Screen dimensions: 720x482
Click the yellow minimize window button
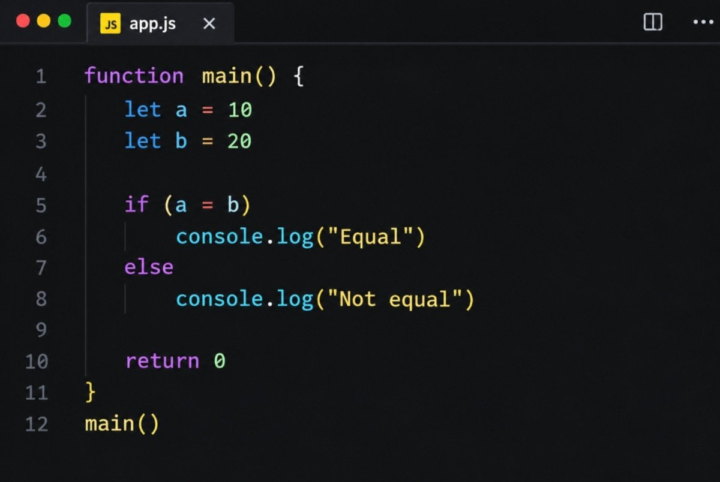[x=44, y=22]
